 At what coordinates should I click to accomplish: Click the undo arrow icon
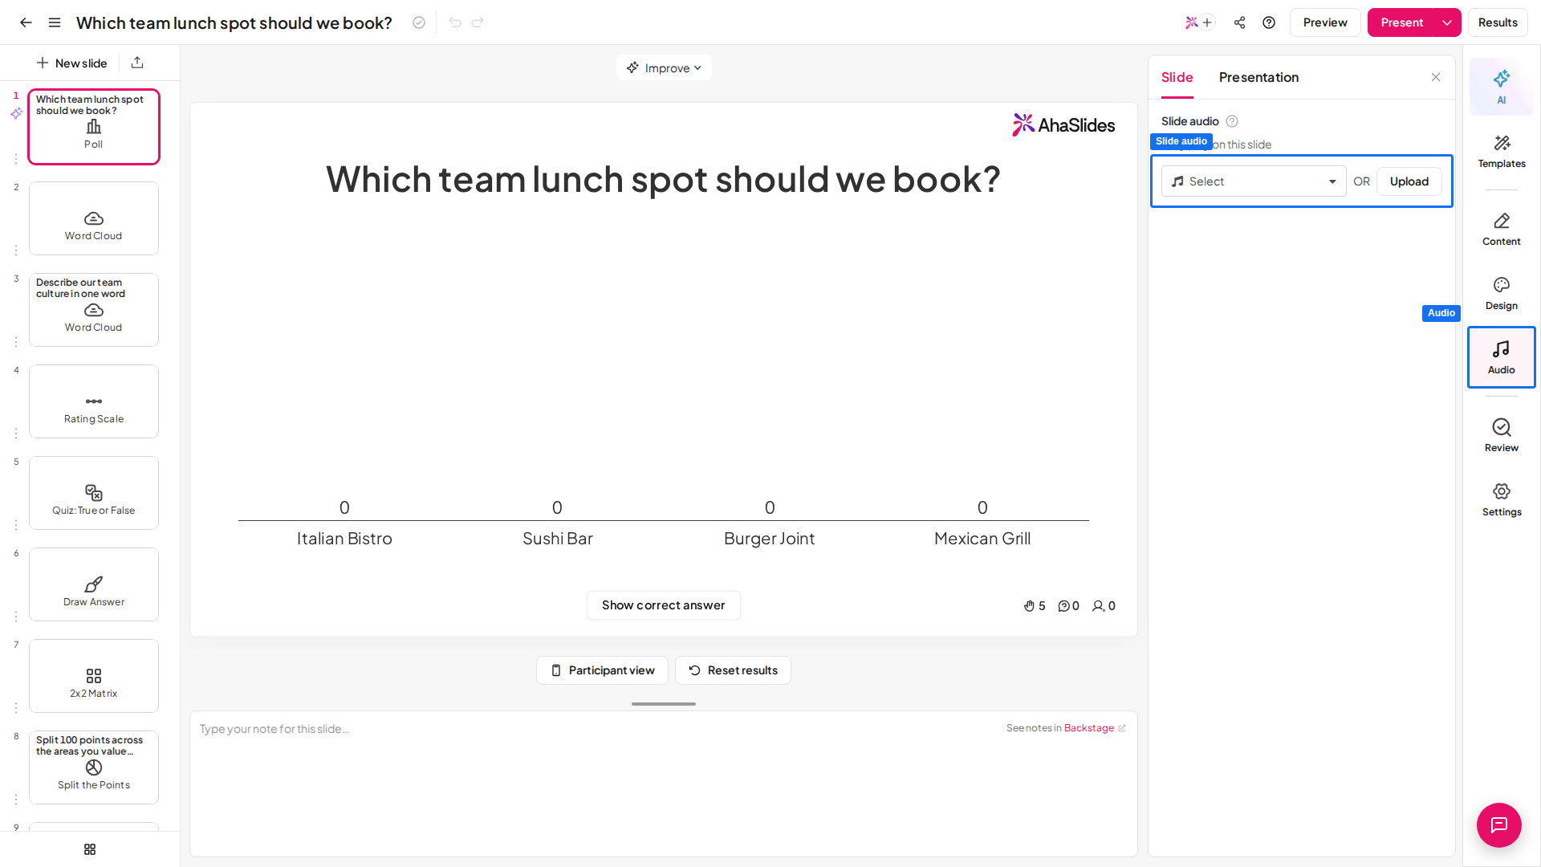click(455, 22)
